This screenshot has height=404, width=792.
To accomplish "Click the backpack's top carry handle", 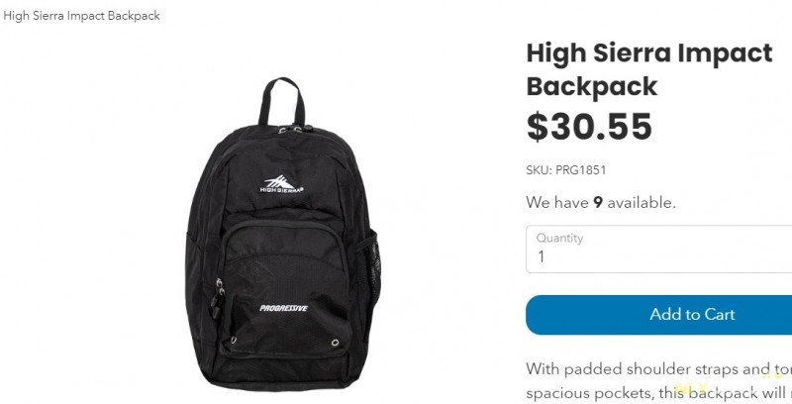I will pyautogui.click(x=282, y=101).
